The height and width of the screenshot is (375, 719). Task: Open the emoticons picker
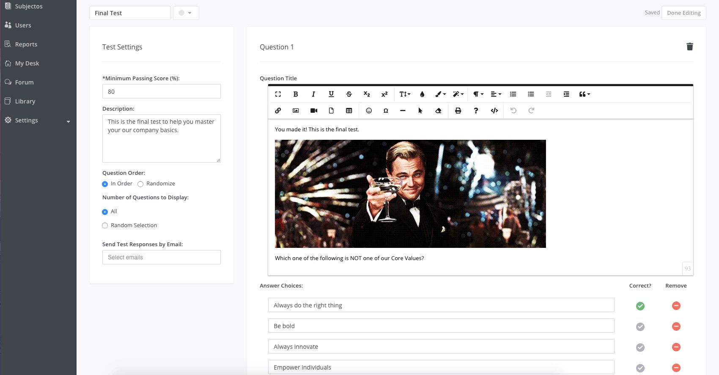[369, 111]
